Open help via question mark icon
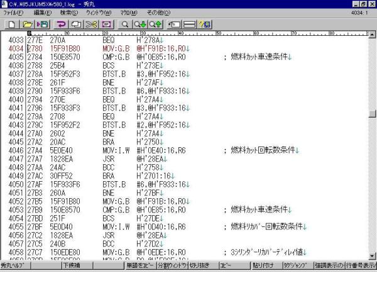377x283 pixels. click(x=204, y=25)
